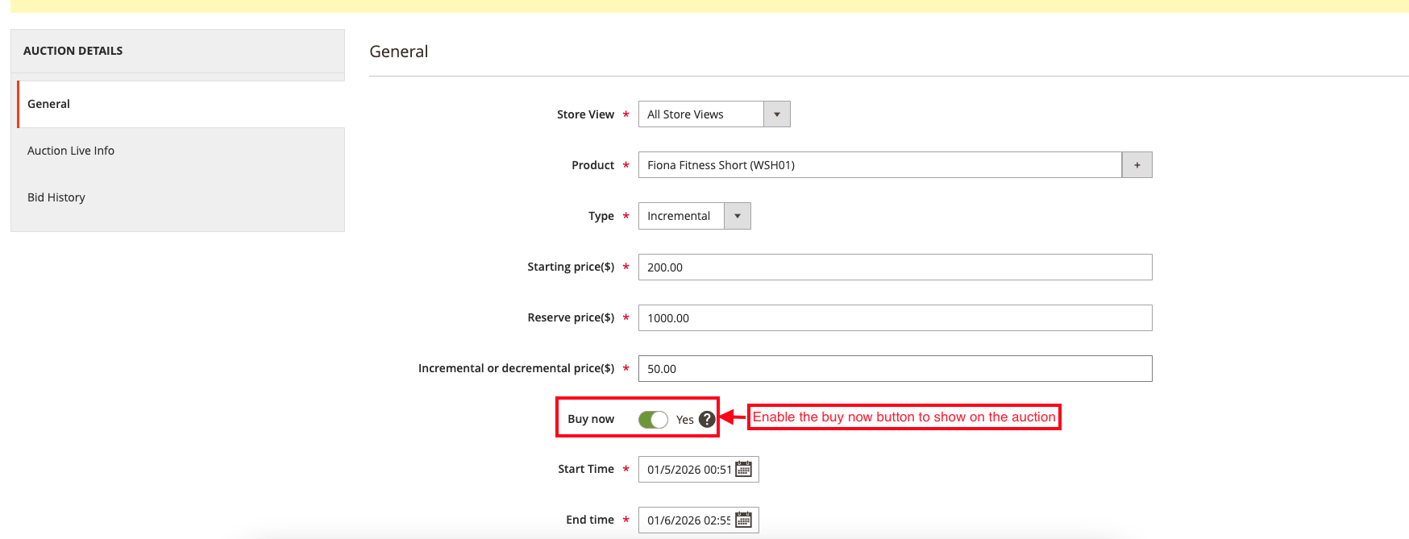1409x539 pixels.
Task: Click the End time date text field
Action: pos(688,520)
